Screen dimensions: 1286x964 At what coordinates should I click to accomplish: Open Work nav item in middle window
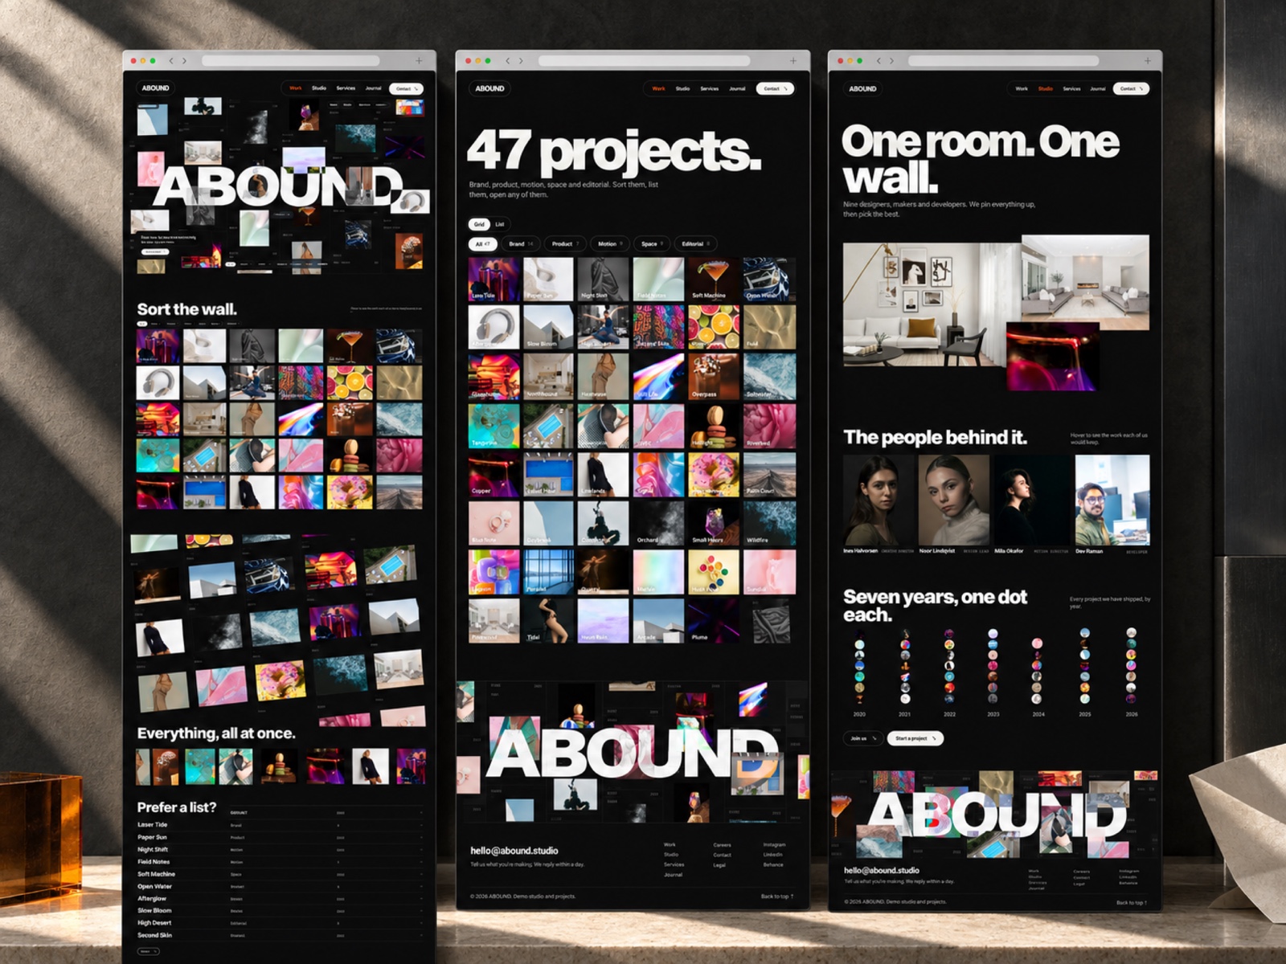[658, 88]
